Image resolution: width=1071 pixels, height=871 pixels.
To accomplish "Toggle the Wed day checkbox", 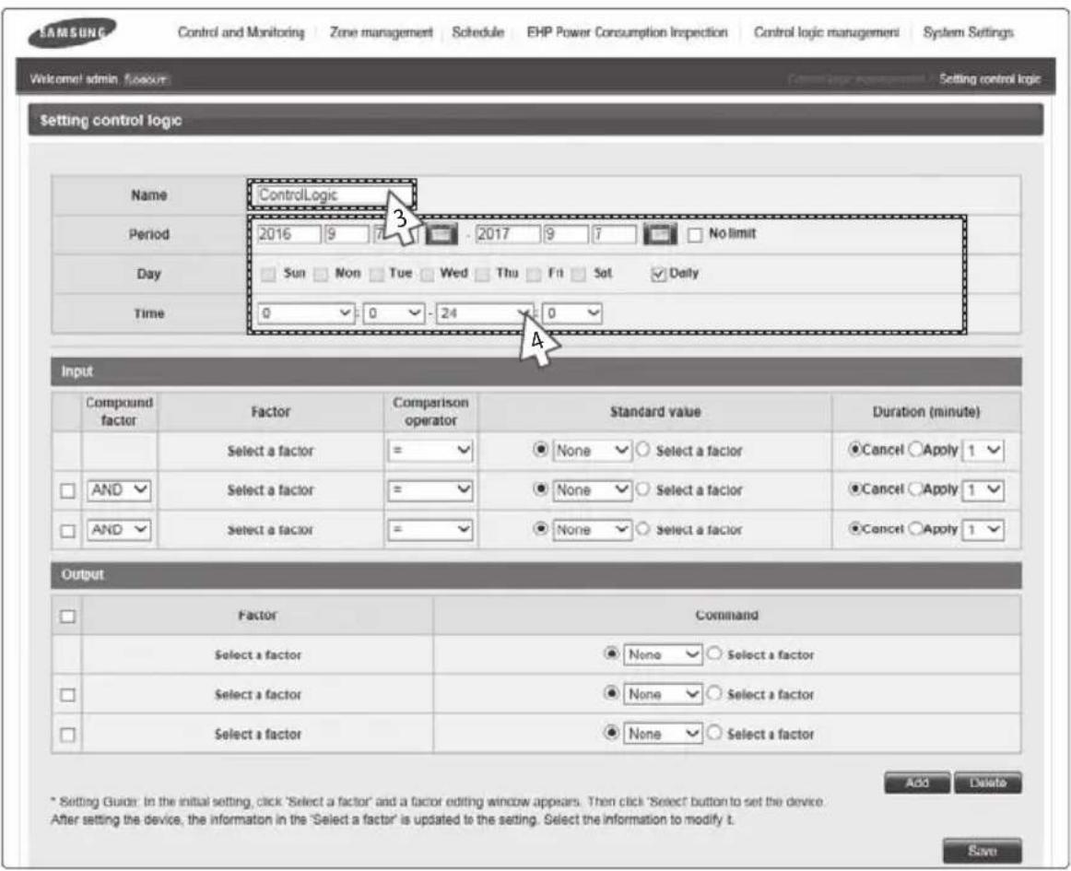I will 427,274.
